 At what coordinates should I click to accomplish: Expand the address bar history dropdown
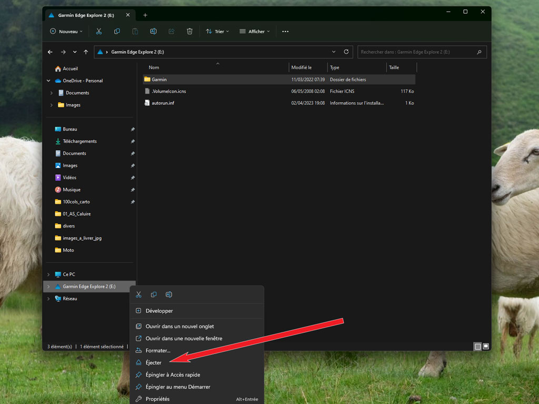click(334, 52)
